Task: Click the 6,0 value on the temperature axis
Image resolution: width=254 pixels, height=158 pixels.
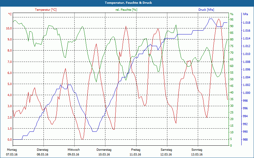Action: 10,73
